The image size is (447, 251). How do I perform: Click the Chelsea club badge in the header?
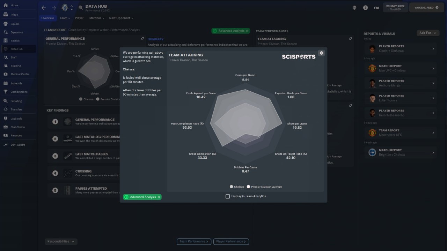pyautogui.click(x=65, y=7)
